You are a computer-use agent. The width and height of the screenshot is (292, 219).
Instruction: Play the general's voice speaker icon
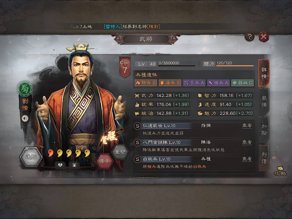[25, 118]
